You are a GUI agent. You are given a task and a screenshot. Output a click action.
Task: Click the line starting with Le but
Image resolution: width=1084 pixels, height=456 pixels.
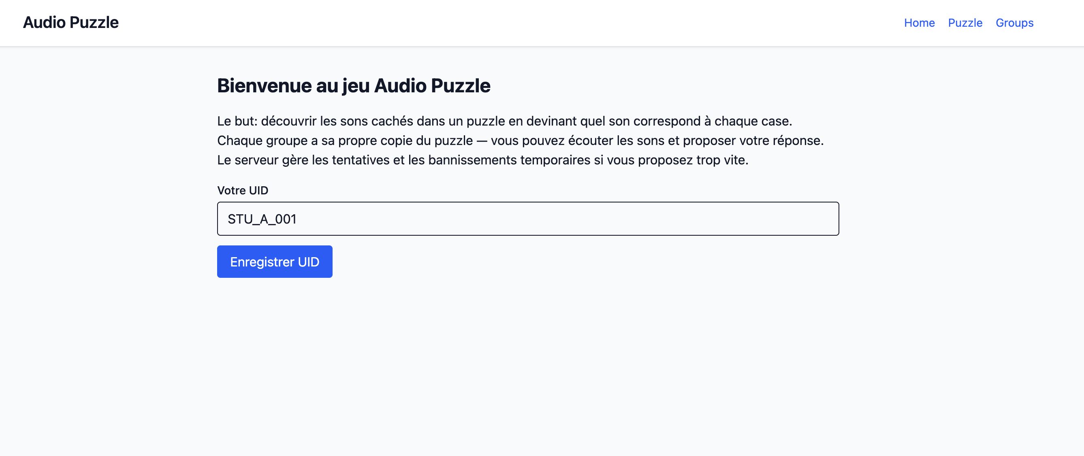coord(504,121)
